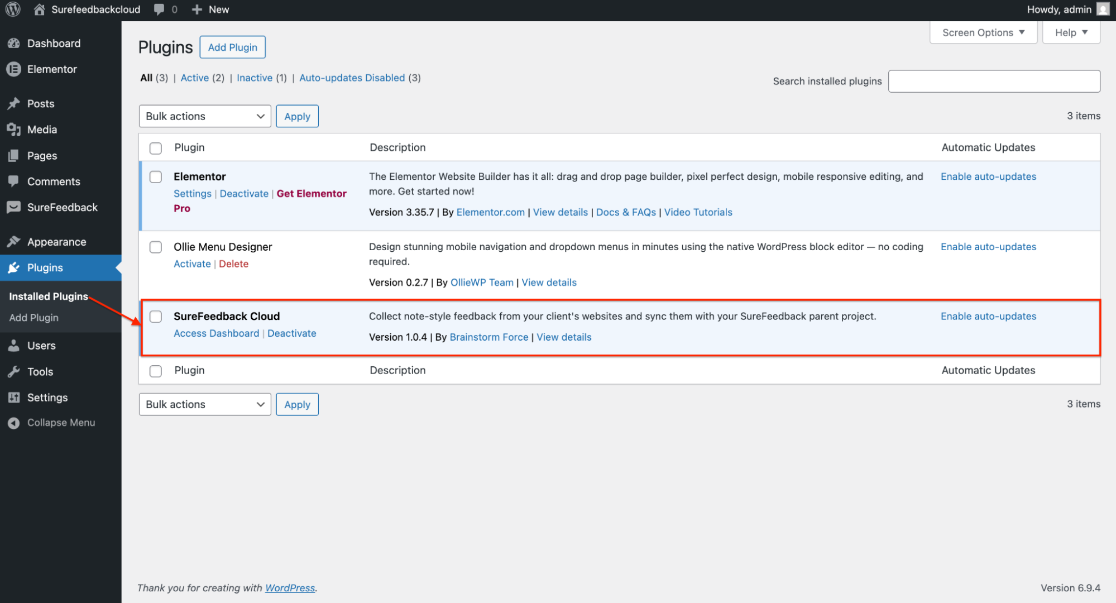Click the Dashboard gauge icon
Viewport: 1116px width, 603px height.
tap(14, 44)
